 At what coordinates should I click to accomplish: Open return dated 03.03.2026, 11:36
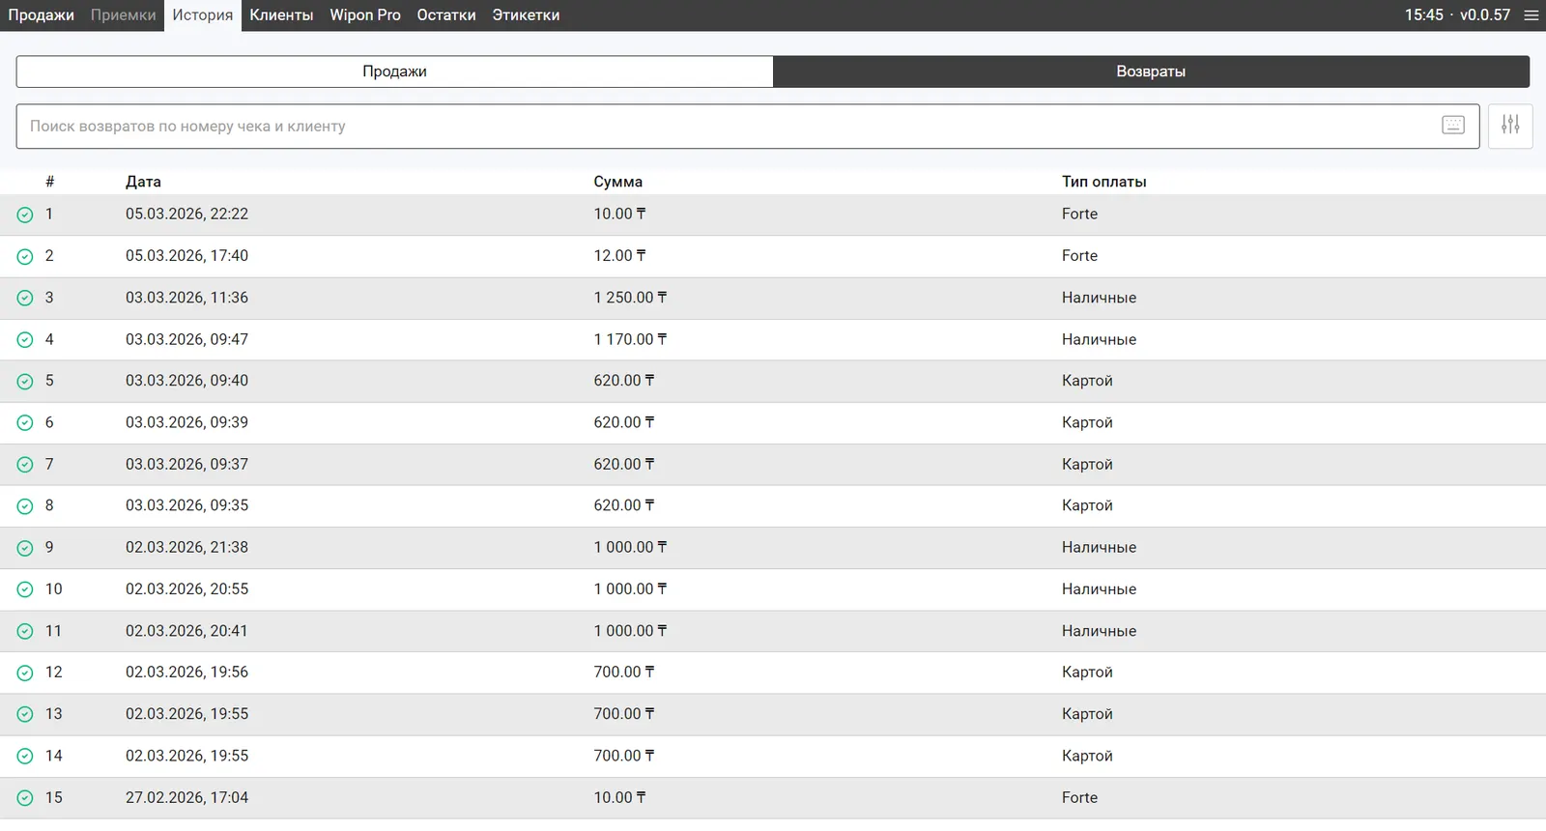coord(186,298)
